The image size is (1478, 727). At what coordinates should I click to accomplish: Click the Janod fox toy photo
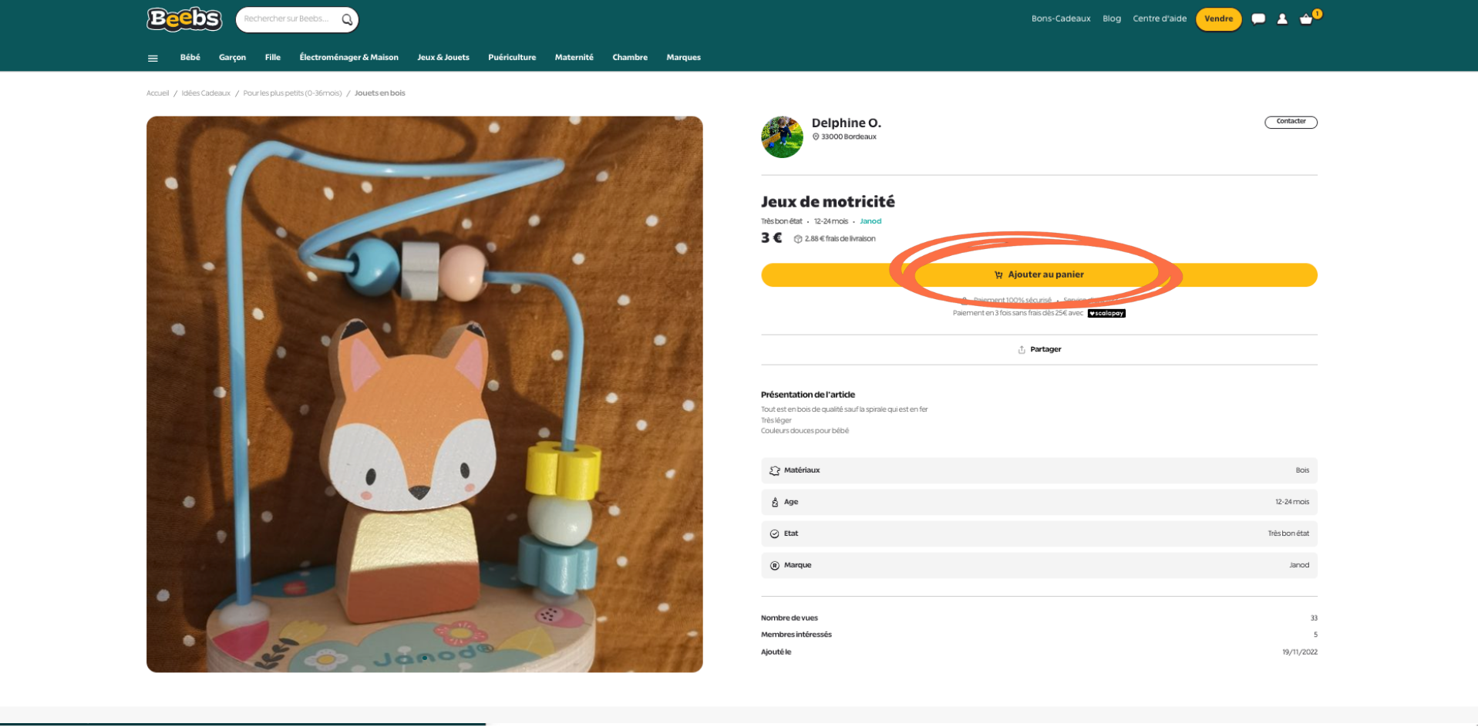(x=425, y=394)
